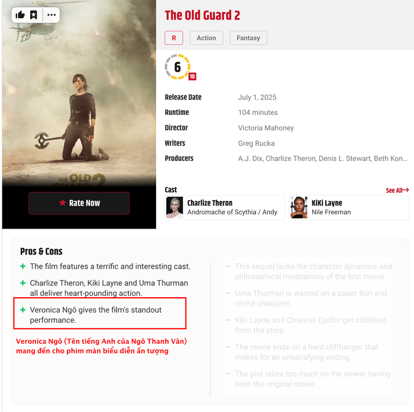Screen dimensions: 414x412
Task: Click director name Victoria Mahoney
Action: click(266, 128)
